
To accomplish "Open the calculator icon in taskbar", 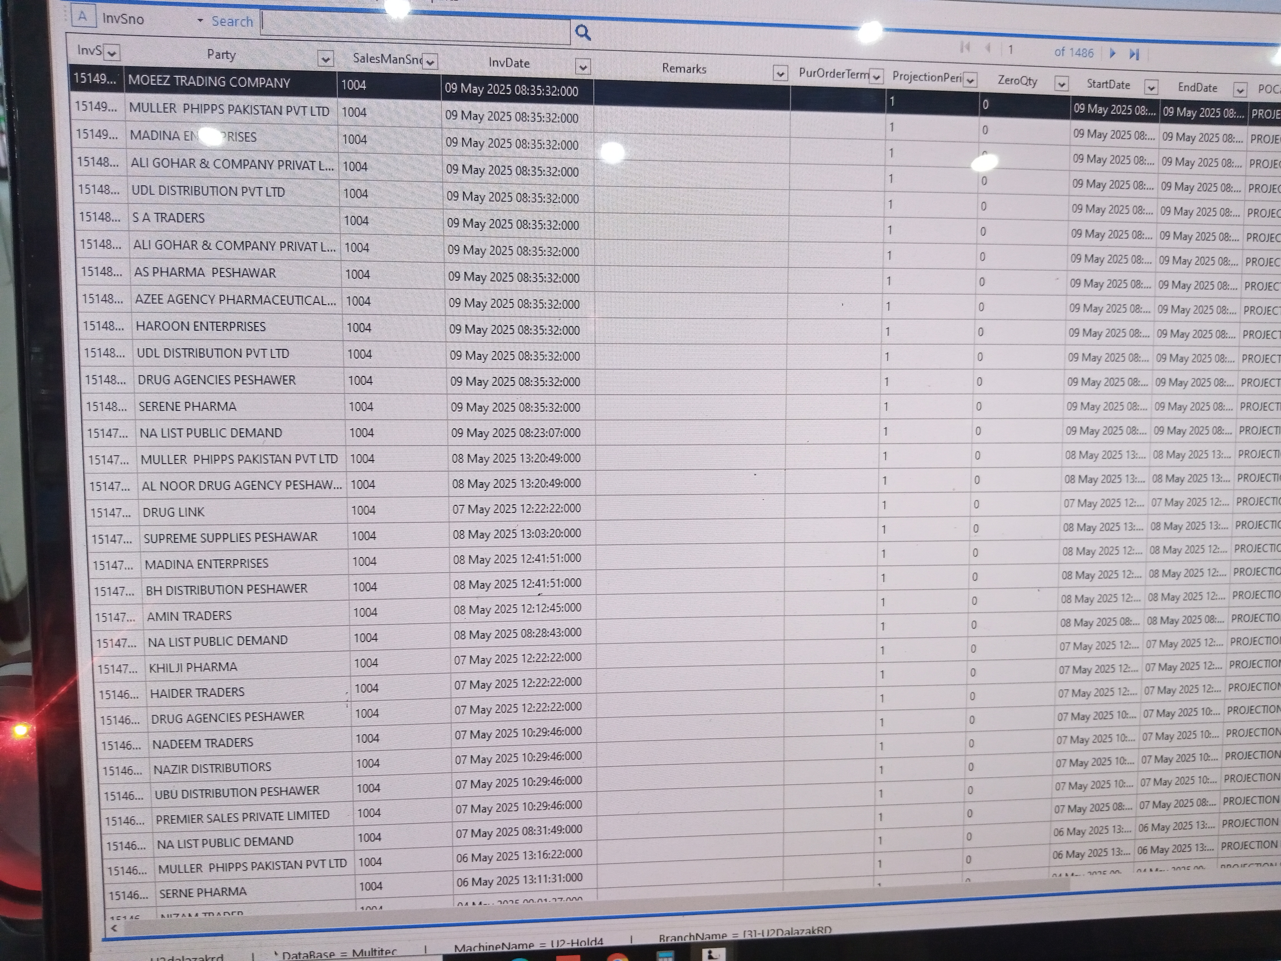I will click(666, 956).
